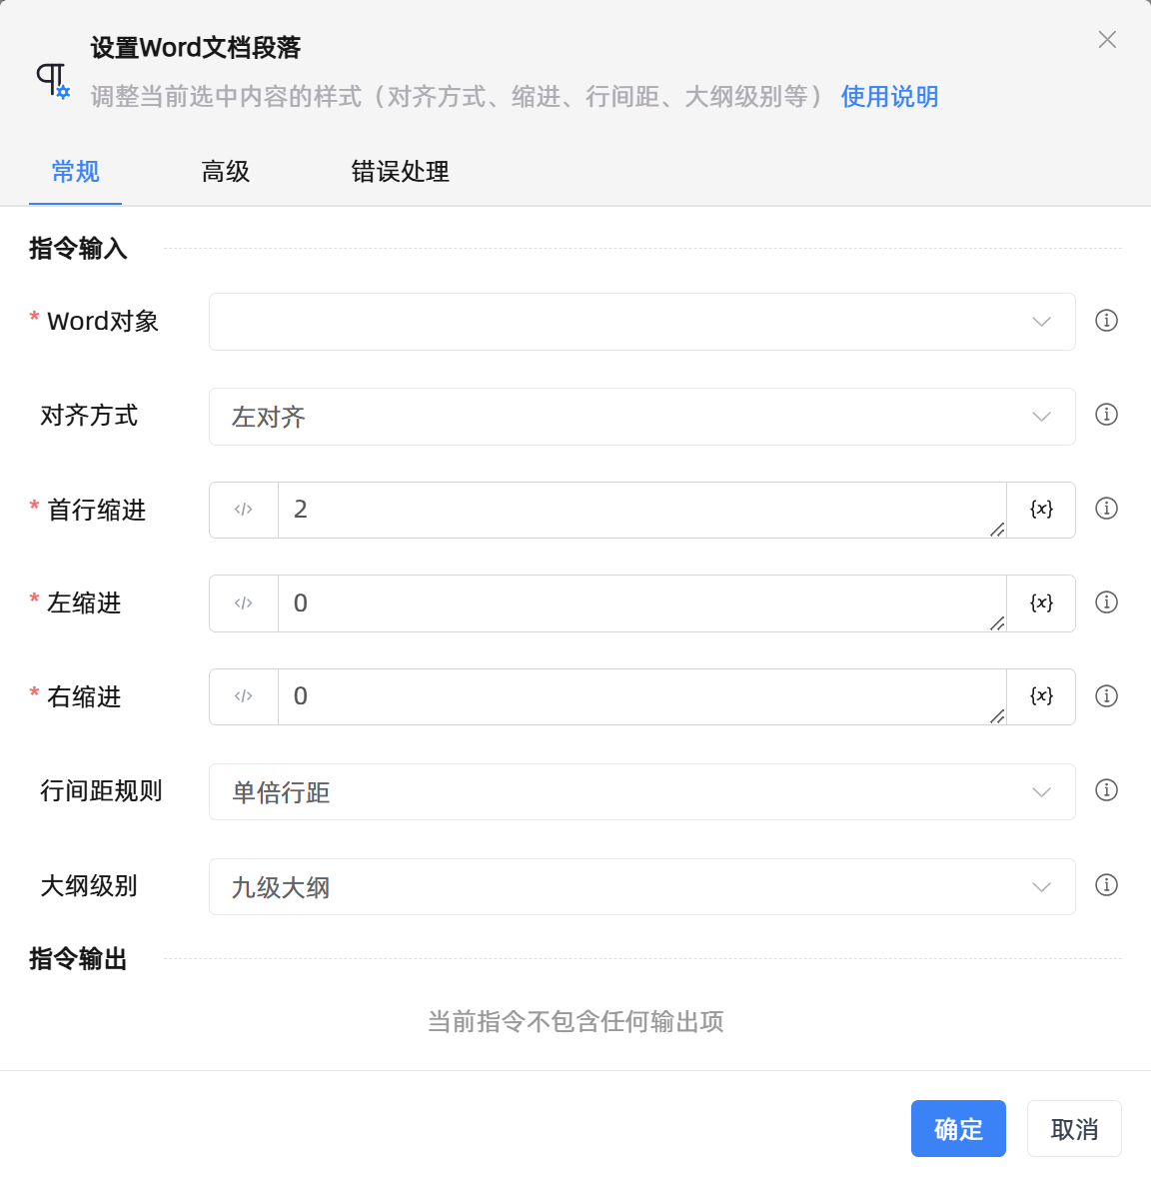Viewport: 1151px width, 1185px height.
Task: Open the 使用说明 help link
Action: (x=889, y=97)
